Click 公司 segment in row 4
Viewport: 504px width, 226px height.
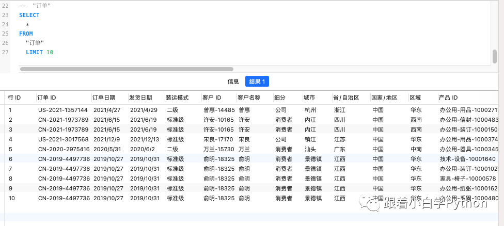pyautogui.click(x=280, y=139)
